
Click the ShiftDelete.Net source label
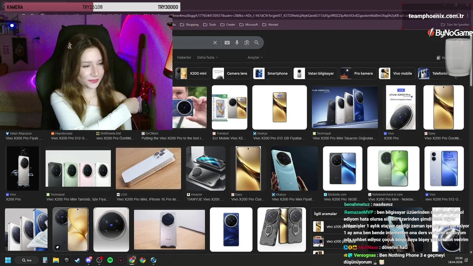point(110,133)
